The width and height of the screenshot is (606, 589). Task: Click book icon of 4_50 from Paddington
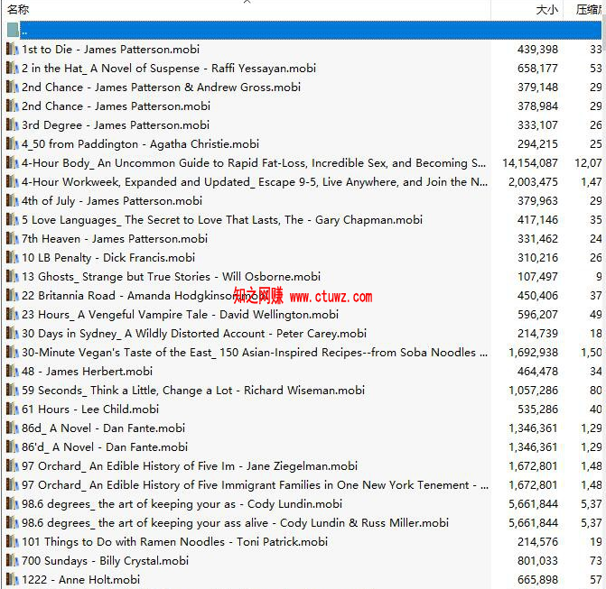12,143
